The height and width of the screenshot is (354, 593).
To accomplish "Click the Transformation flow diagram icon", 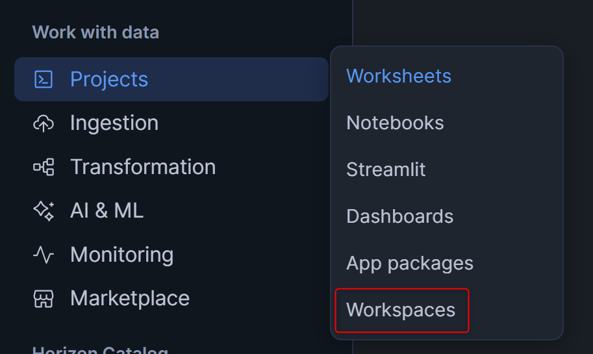I will [x=44, y=167].
